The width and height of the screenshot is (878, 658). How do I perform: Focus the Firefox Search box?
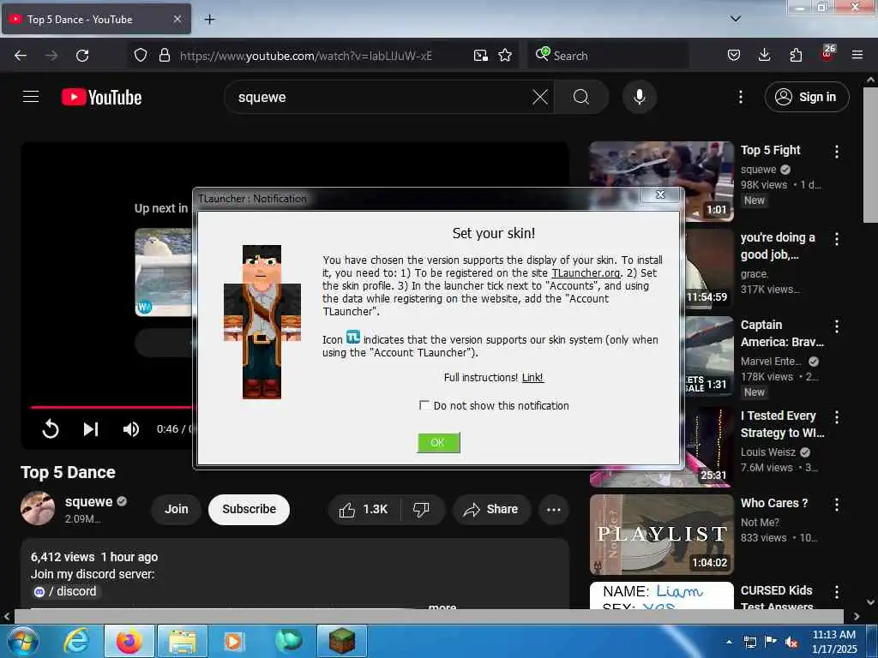point(608,56)
